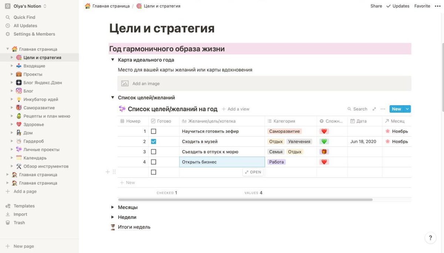Open the New button dropdown arrow
The image size is (444, 253).
click(x=407, y=109)
